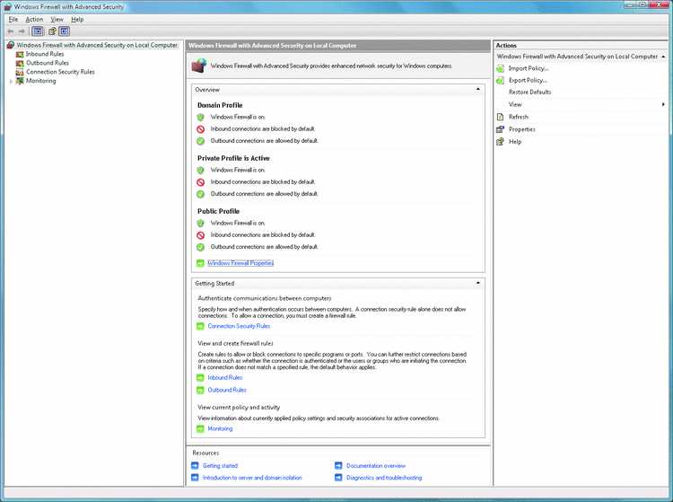Click the root firewall icon in tree

10,45
